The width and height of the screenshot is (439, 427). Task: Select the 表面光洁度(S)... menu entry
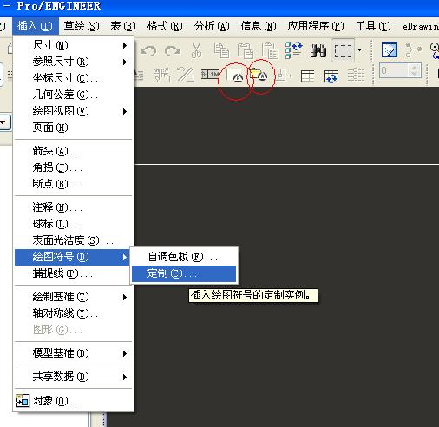(x=74, y=240)
